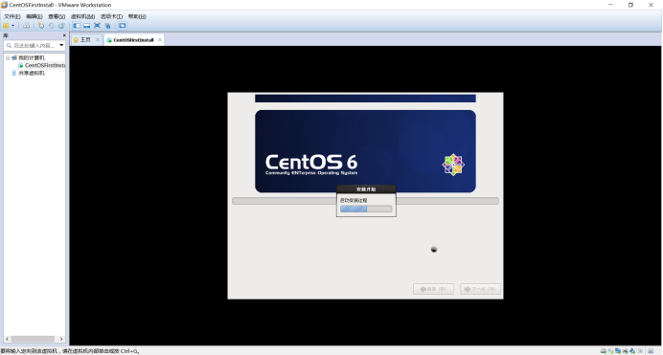This screenshot has height=355, width=663.
Task: Select the CentOSFirstInstall tab
Action: coord(133,40)
